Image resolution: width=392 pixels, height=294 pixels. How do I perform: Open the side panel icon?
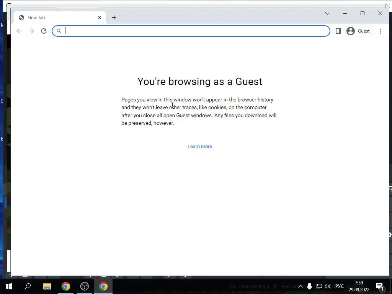(338, 31)
